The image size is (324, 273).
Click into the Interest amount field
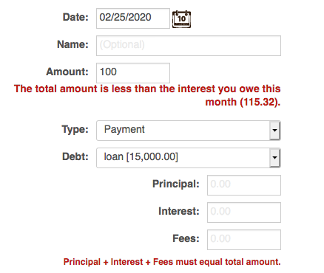coord(244,212)
